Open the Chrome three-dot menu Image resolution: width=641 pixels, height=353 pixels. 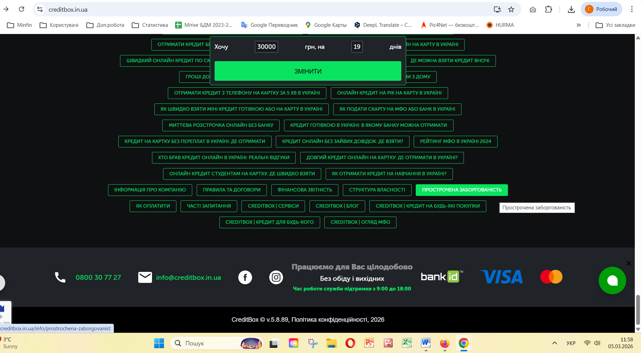(x=632, y=9)
